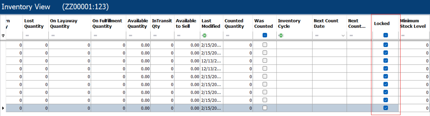
Task: Check Was Counted box in highlighted last row
Action: pos(264,108)
